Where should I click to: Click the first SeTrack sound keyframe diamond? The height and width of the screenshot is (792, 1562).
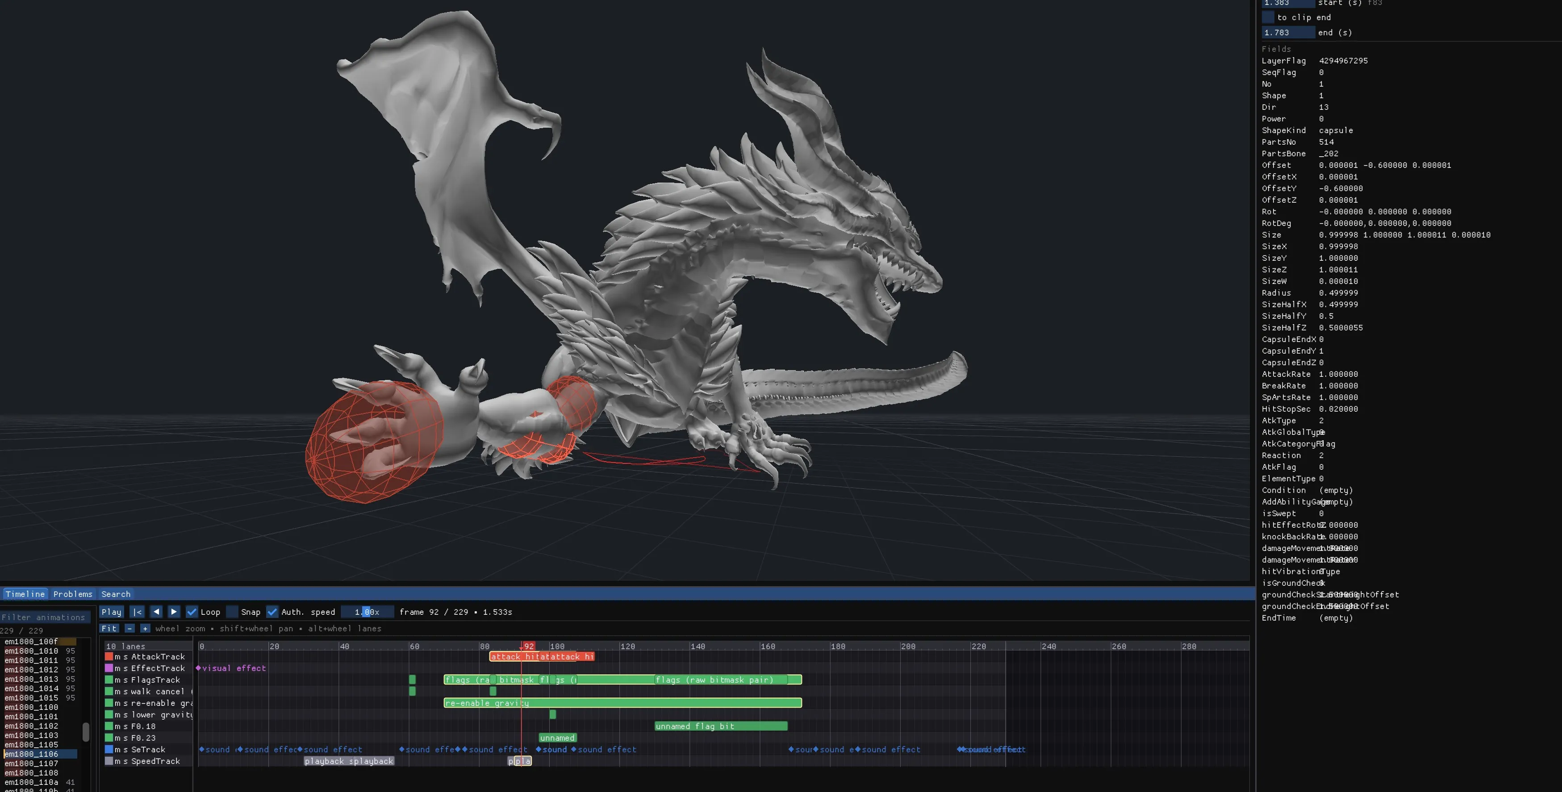click(202, 750)
